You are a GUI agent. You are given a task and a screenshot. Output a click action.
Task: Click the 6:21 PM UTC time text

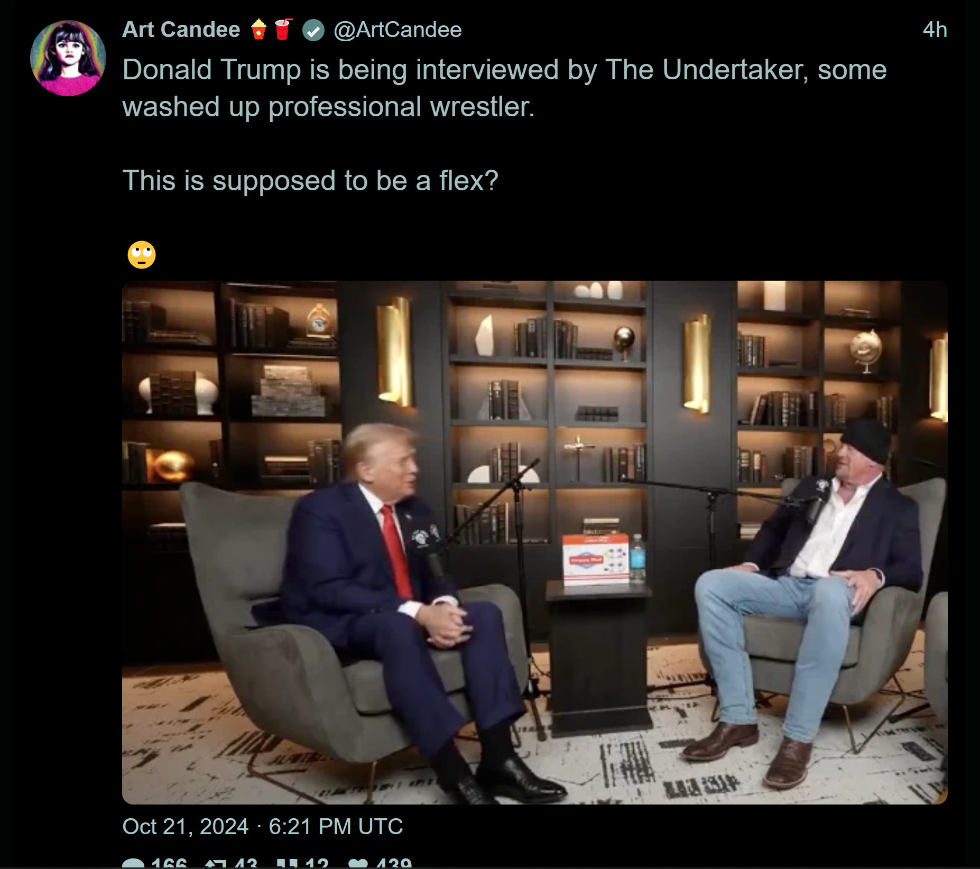(336, 826)
